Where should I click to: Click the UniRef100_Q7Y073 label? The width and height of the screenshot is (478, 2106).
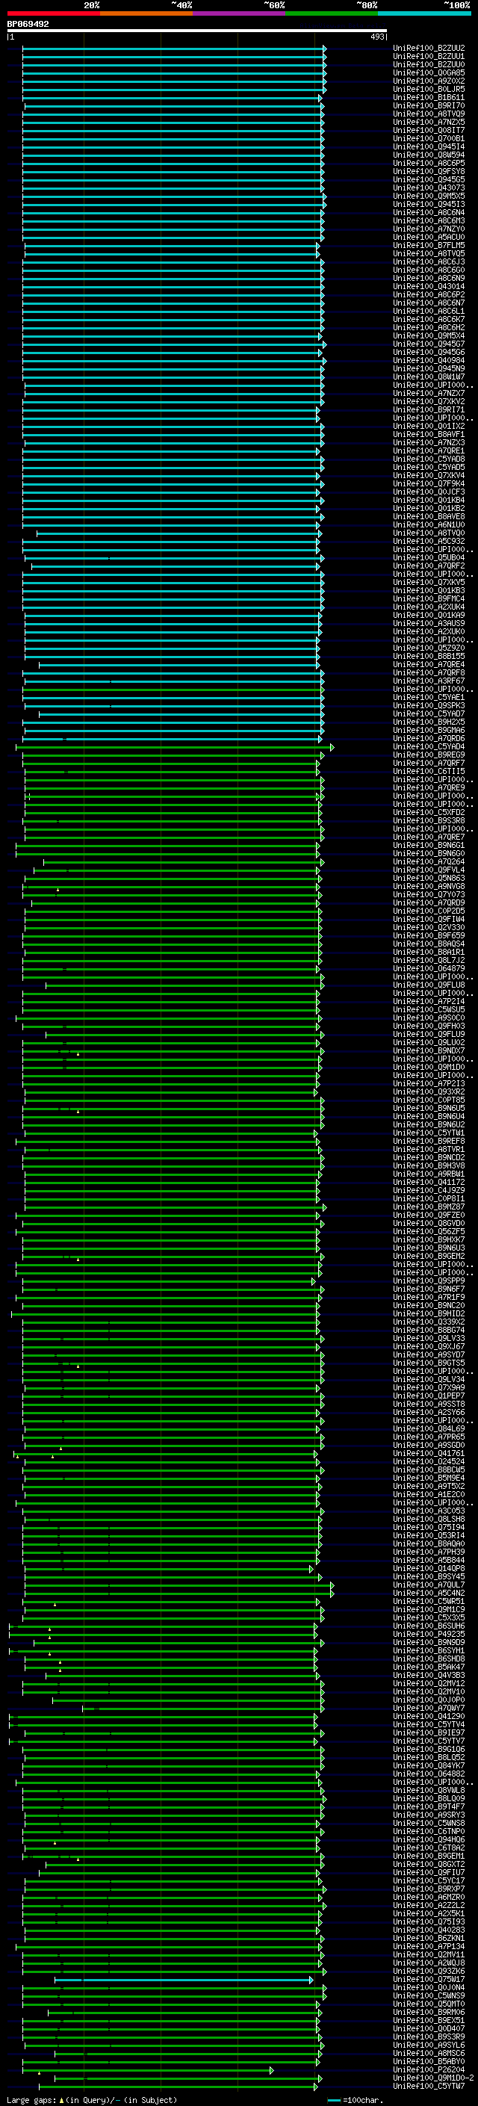[x=429, y=894]
